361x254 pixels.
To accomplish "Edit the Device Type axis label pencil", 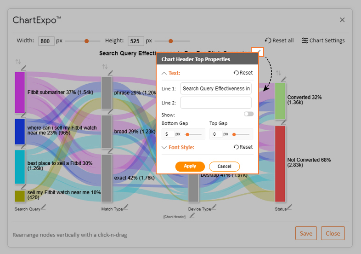I will pos(214,207).
